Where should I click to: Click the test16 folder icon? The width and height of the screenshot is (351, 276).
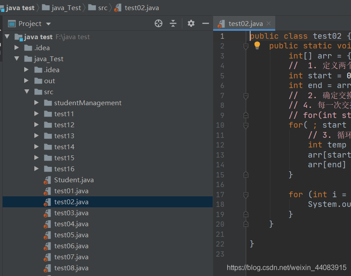click(48, 169)
